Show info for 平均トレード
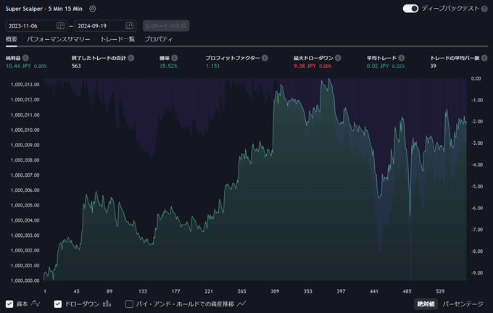This screenshot has height=313, width=493. pyautogui.click(x=401, y=57)
